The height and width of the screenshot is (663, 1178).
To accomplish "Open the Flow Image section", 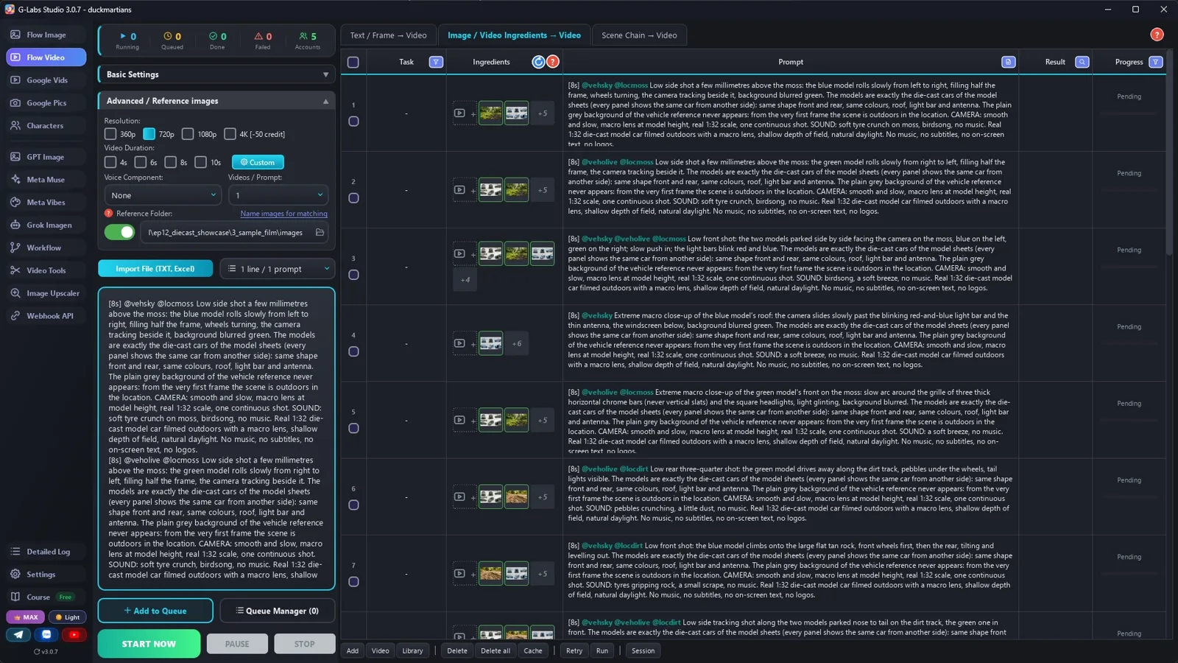I will tap(46, 35).
